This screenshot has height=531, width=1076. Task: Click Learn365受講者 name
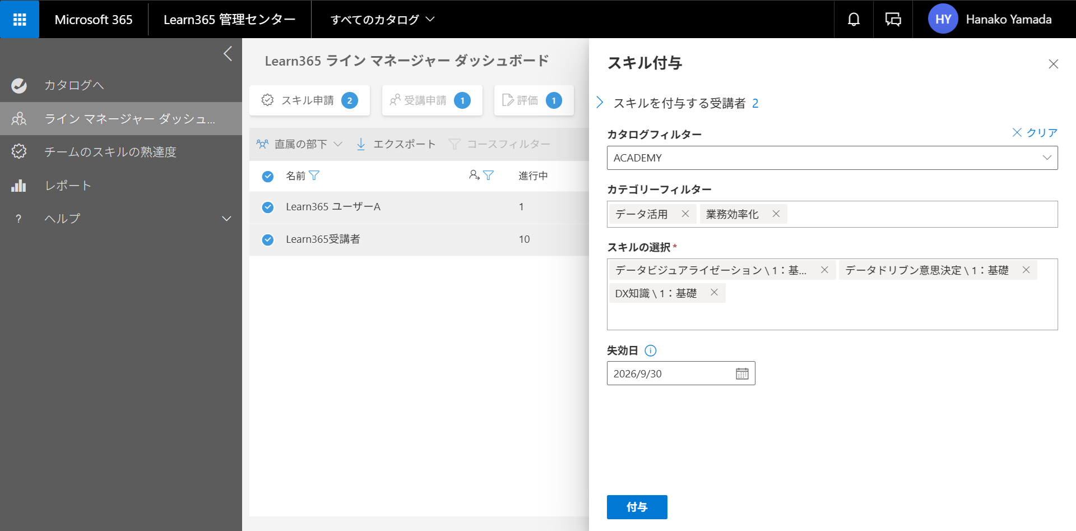[323, 239]
